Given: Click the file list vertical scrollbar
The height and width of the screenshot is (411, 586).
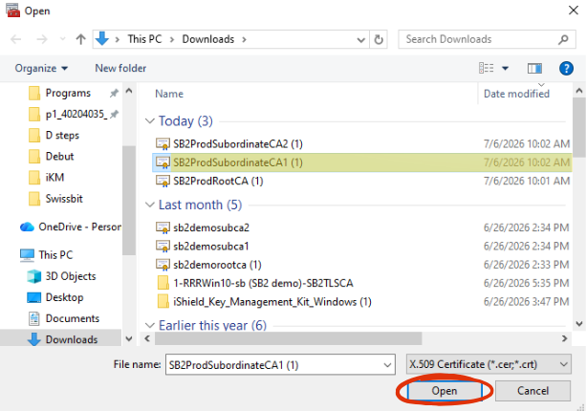Looking at the screenshot, I should [x=579, y=127].
